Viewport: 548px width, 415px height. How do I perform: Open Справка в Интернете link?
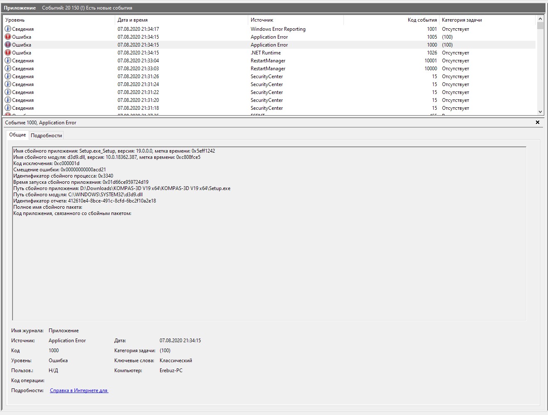coord(79,390)
